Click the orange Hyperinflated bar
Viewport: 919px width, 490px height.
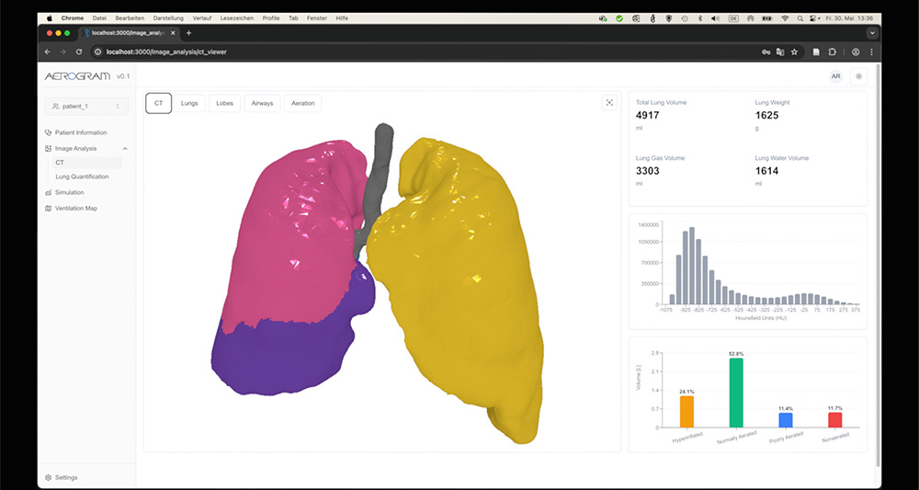[686, 412]
